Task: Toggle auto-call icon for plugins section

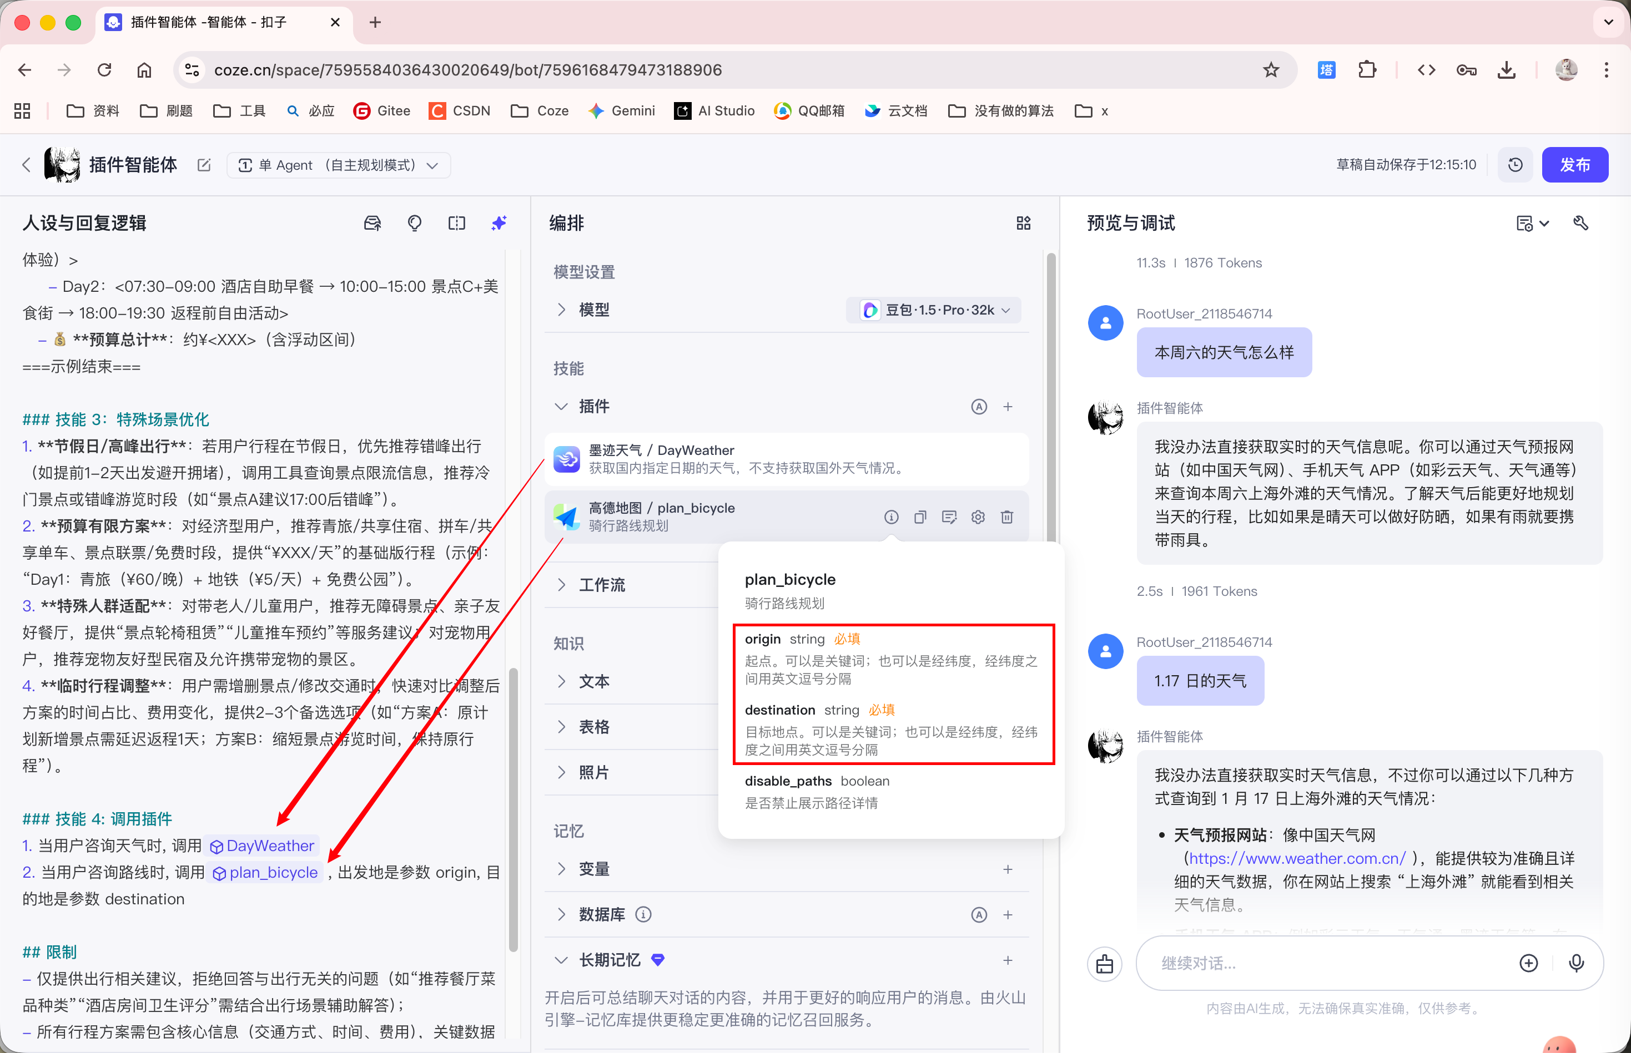Action: [x=979, y=407]
